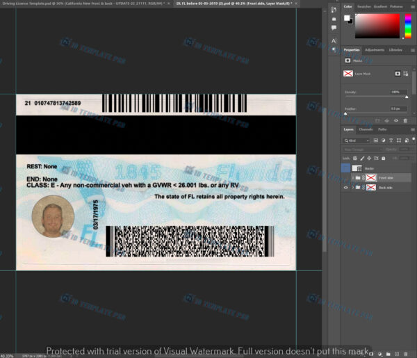The width and height of the screenshot is (417, 358).
Task: Click the Feather slider handle
Action: [345, 113]
